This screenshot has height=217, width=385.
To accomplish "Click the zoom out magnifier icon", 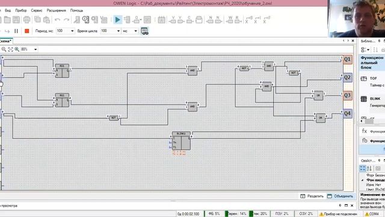I will click(4, 49).
